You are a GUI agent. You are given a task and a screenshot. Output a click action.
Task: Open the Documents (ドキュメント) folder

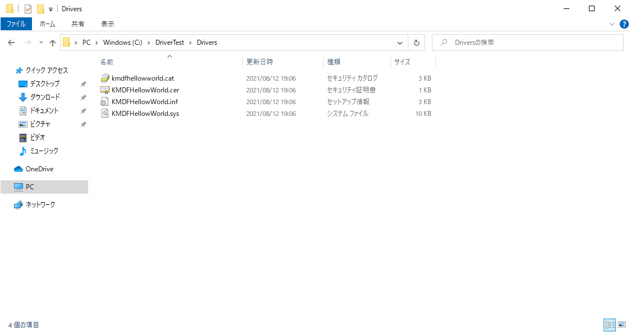tap(44, 110)
